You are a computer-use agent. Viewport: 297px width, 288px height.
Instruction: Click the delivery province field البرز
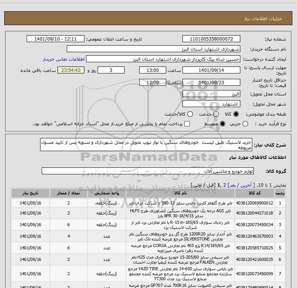211,94
